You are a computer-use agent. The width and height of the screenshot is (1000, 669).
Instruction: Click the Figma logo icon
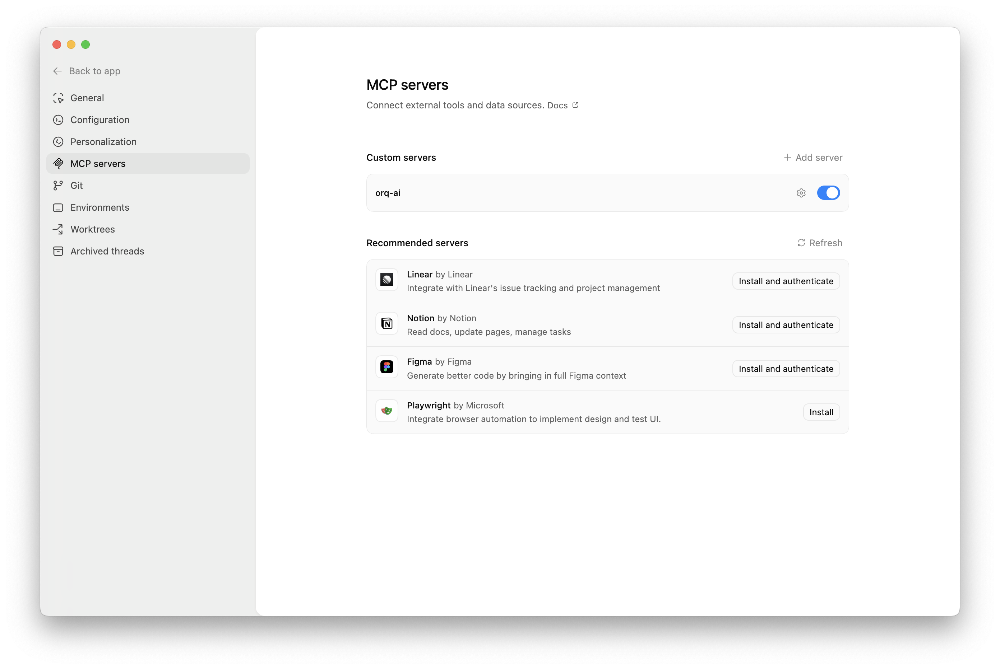387,367
